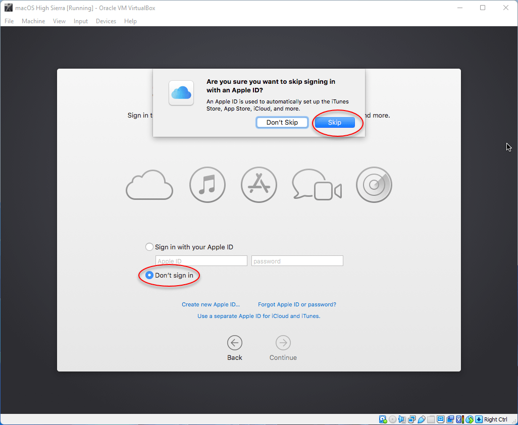The image size is (518, 425).
Task: Open the USB devices status icon
Action: [x=422, y=419]
